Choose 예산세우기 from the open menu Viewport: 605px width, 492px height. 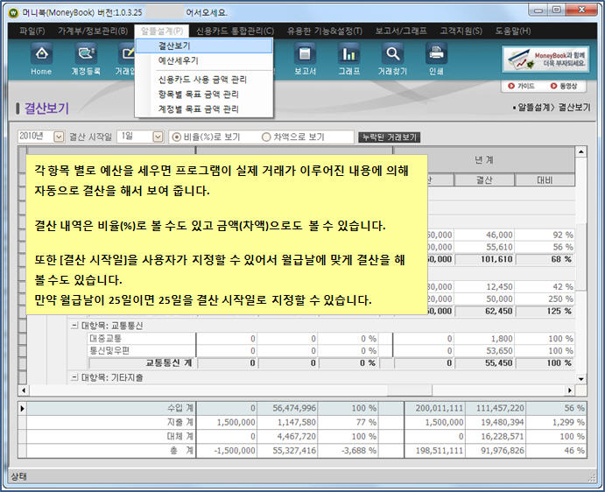(x=178, y=61)
